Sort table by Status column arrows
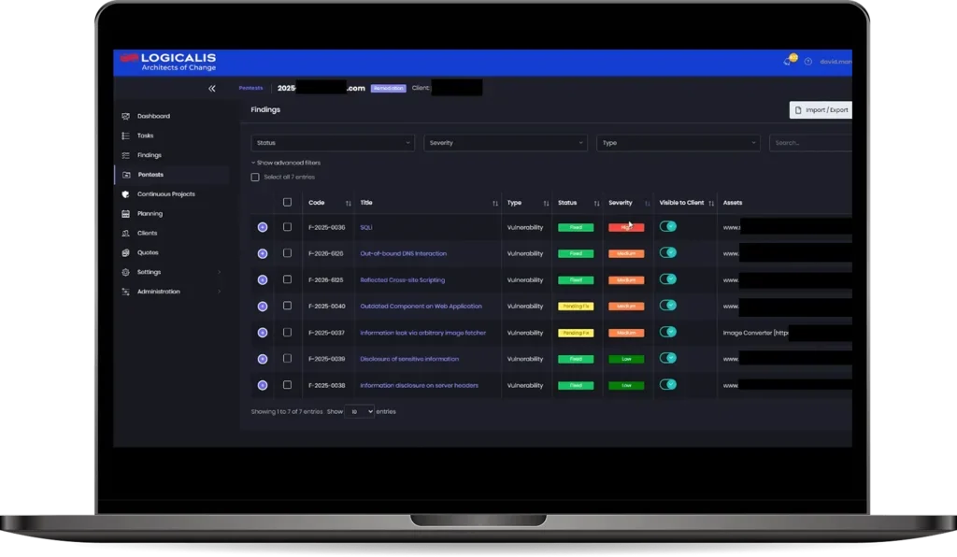Image resolution: width=957 pixels, height=557 pixels. pos(596,203)
